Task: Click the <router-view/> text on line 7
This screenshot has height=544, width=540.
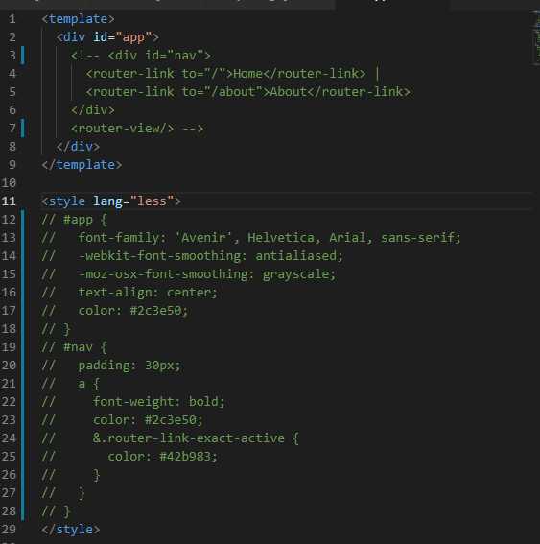Action: click(122, 129)
